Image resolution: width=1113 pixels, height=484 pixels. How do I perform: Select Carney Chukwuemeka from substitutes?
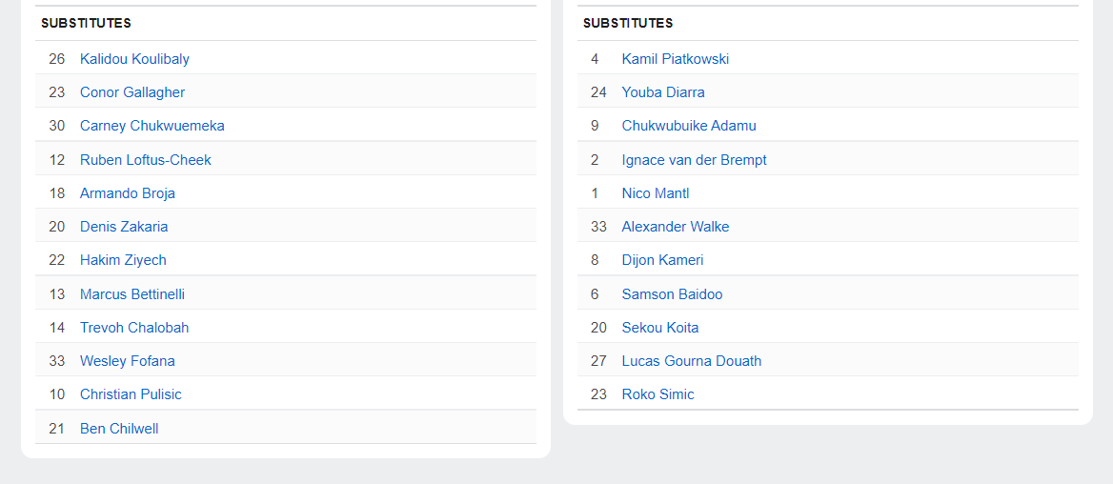click(x=152, y=126)
